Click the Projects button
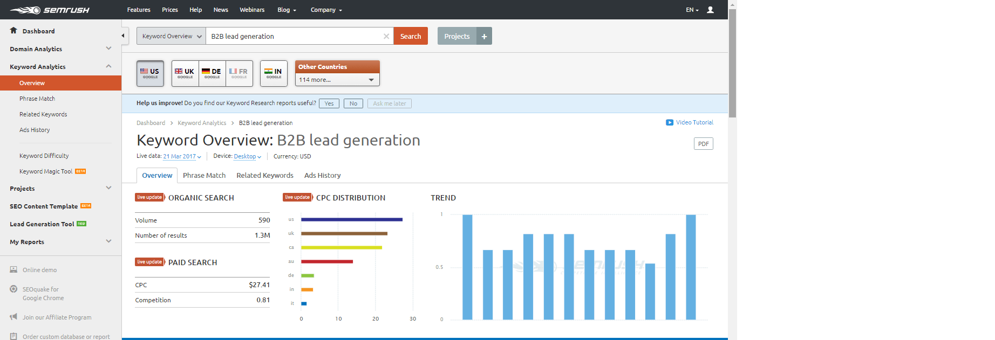Image resolution: width=995 pixels, height=340 pixels. [457, 36]
